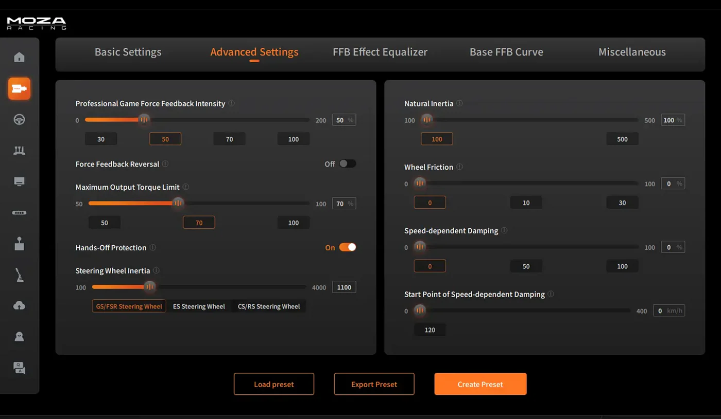The height and width of the screenshot is (419, 721).
Task: Click the Create Preset button
Action: coord(480,384)
